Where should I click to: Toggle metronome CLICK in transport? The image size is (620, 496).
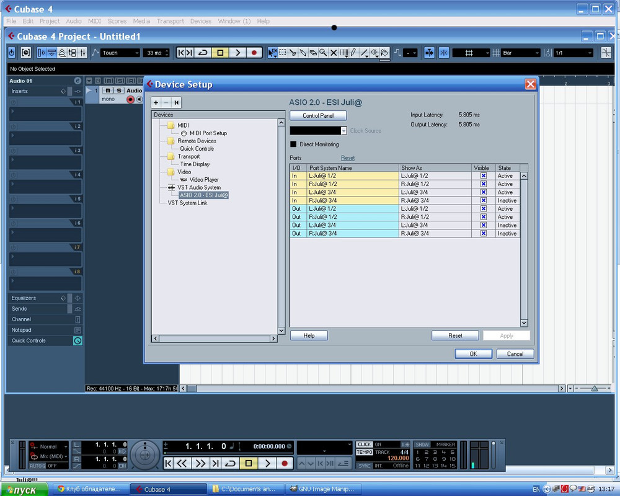click(364, 445)
